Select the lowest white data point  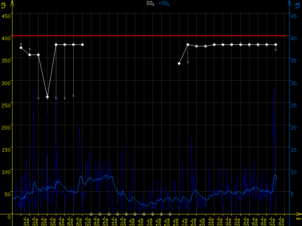pos(47,97)
